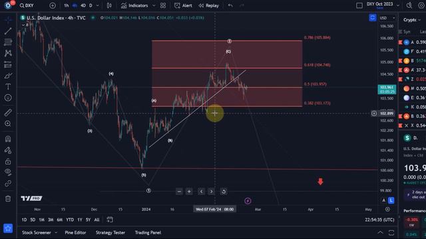The height and width of the screenshot is (239, 426).
Task: Start bar Replay mode
Action: 208,5
